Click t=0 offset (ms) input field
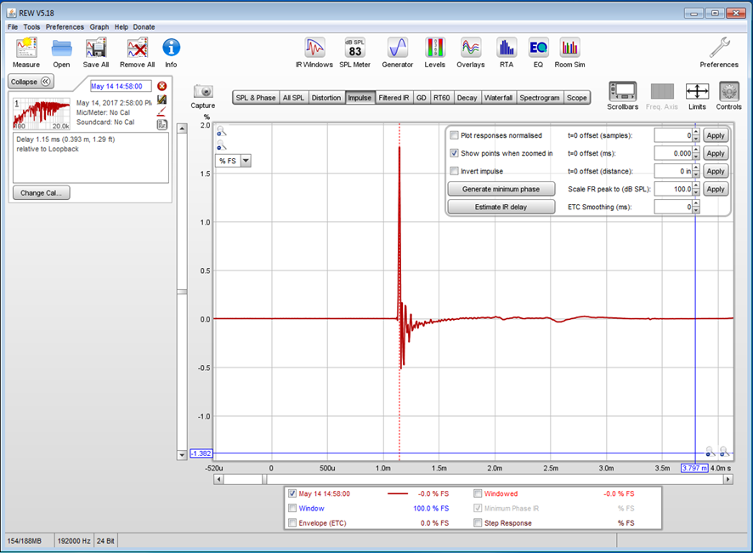This screenshot has width=753, height=553. pos(673,153)
